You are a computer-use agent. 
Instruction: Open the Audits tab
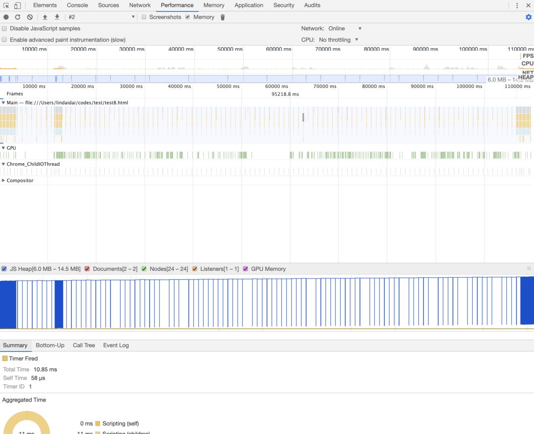[312, 5]
